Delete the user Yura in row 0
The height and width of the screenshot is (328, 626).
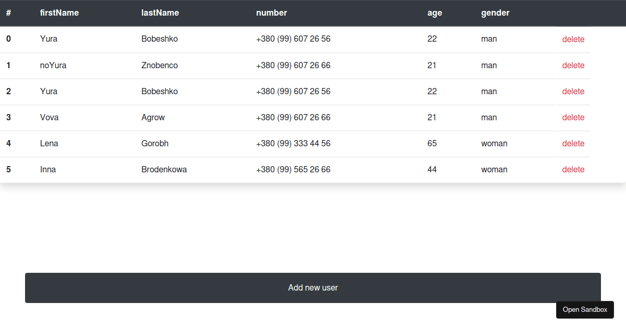point(573,40)
